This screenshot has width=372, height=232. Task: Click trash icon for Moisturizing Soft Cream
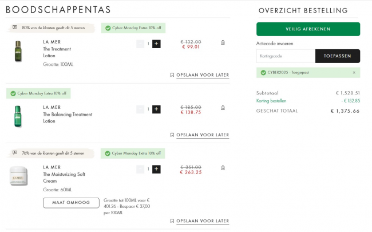click(x=223, y=168)
